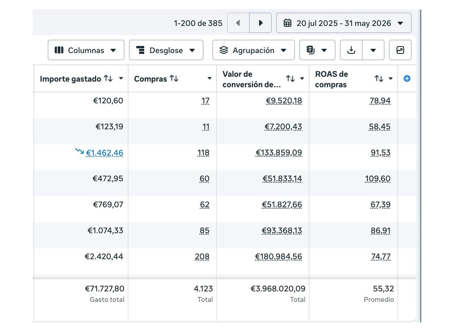454x332 pixels.
Task: Sort by Compras column
Action: coord(174,79)
